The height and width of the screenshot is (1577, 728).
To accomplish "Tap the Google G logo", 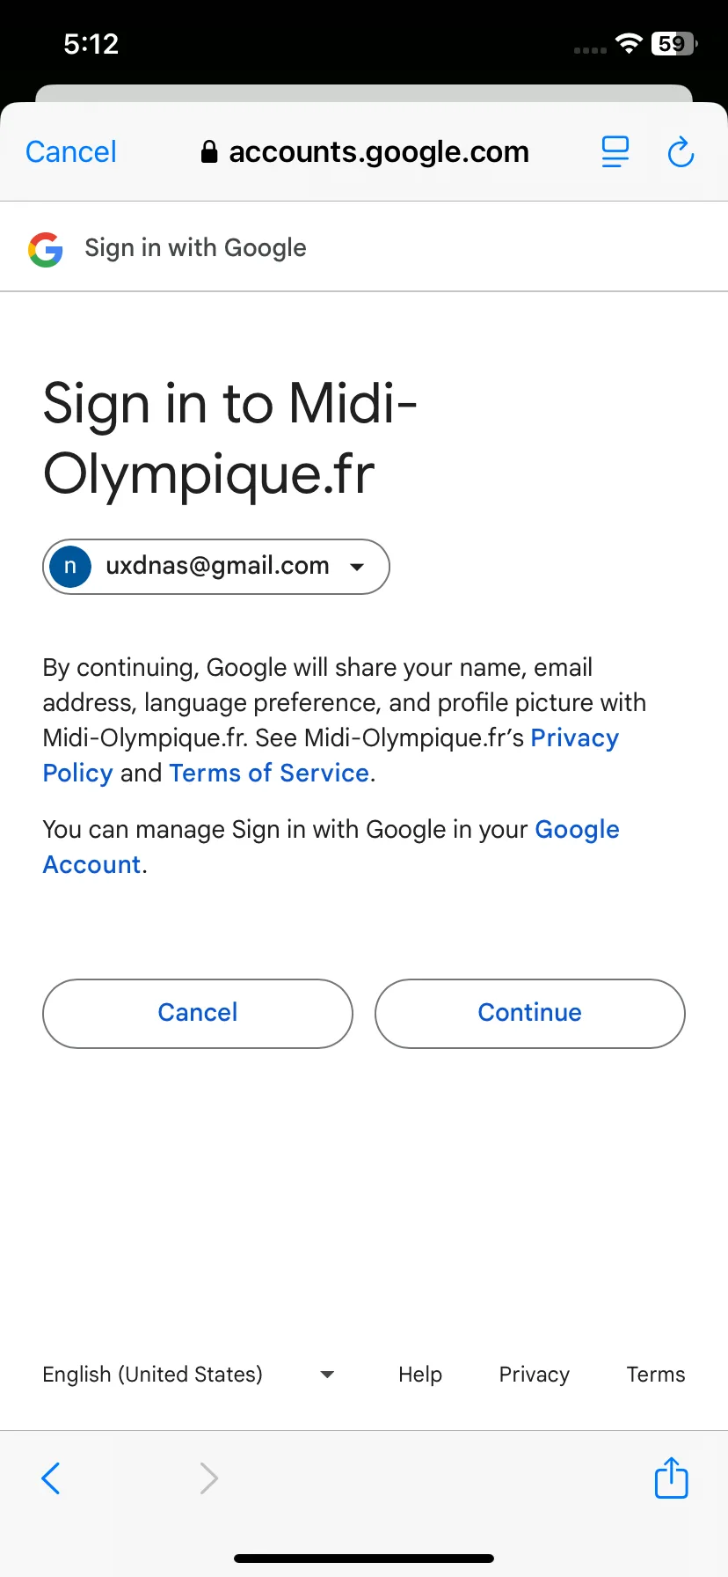I will click(46, 249).
